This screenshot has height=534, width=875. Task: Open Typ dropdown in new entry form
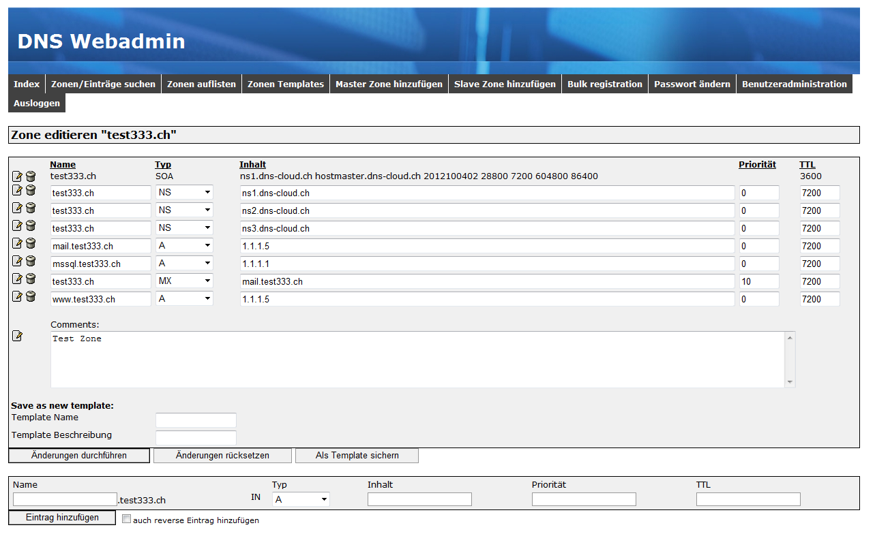[301, 499]
